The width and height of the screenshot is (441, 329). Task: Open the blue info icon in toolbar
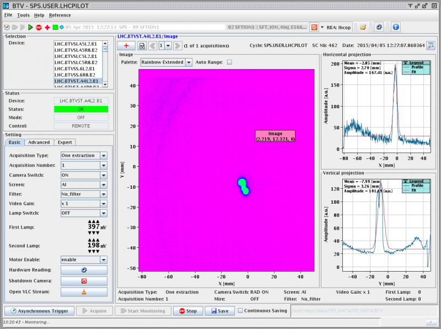(x=395, y=27)
